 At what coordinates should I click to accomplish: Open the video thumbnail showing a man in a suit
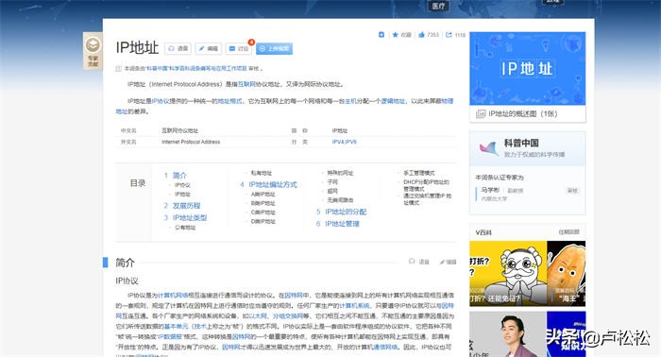(508, 334)
